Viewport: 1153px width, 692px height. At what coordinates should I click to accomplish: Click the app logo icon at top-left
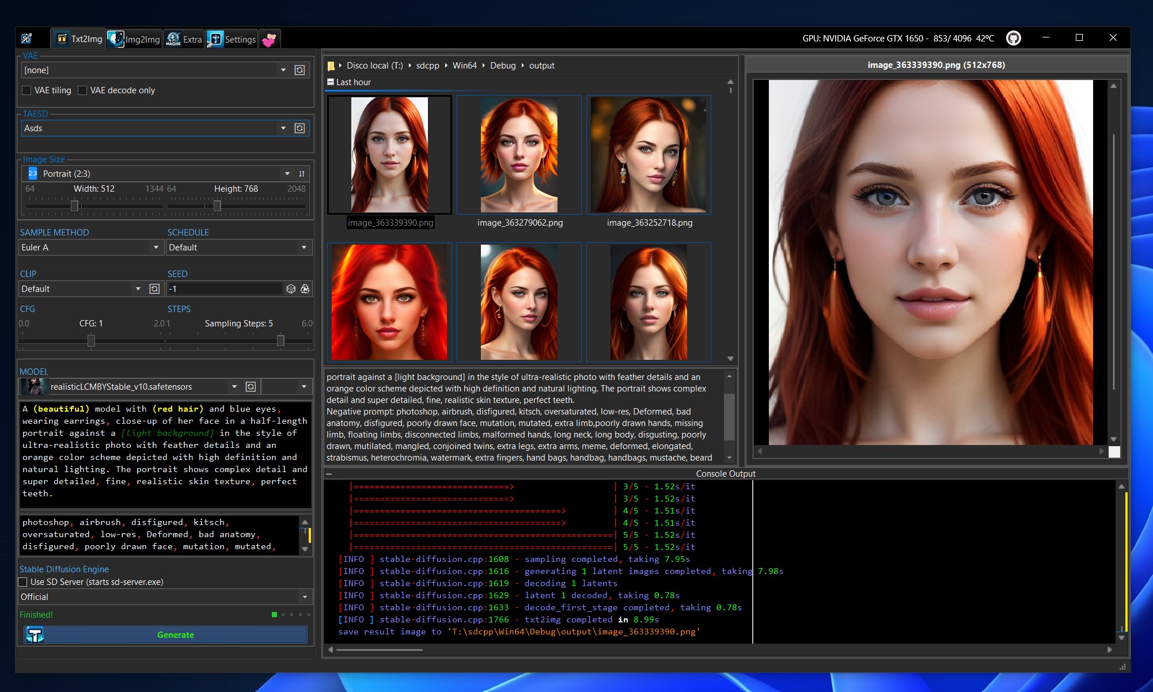[26, 39]
